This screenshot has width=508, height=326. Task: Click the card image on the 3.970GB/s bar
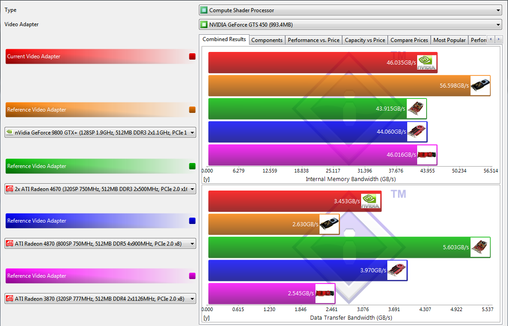397,270
